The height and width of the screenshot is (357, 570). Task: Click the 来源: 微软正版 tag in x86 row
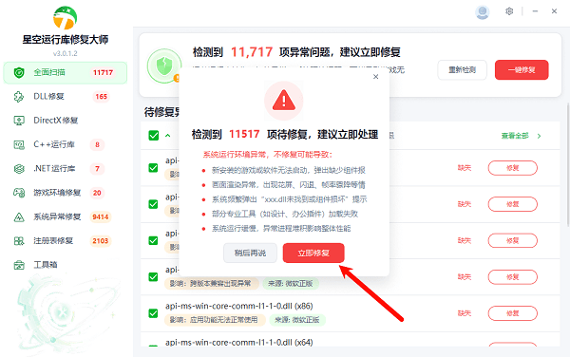pyautogui.click(x=297, y=320)
